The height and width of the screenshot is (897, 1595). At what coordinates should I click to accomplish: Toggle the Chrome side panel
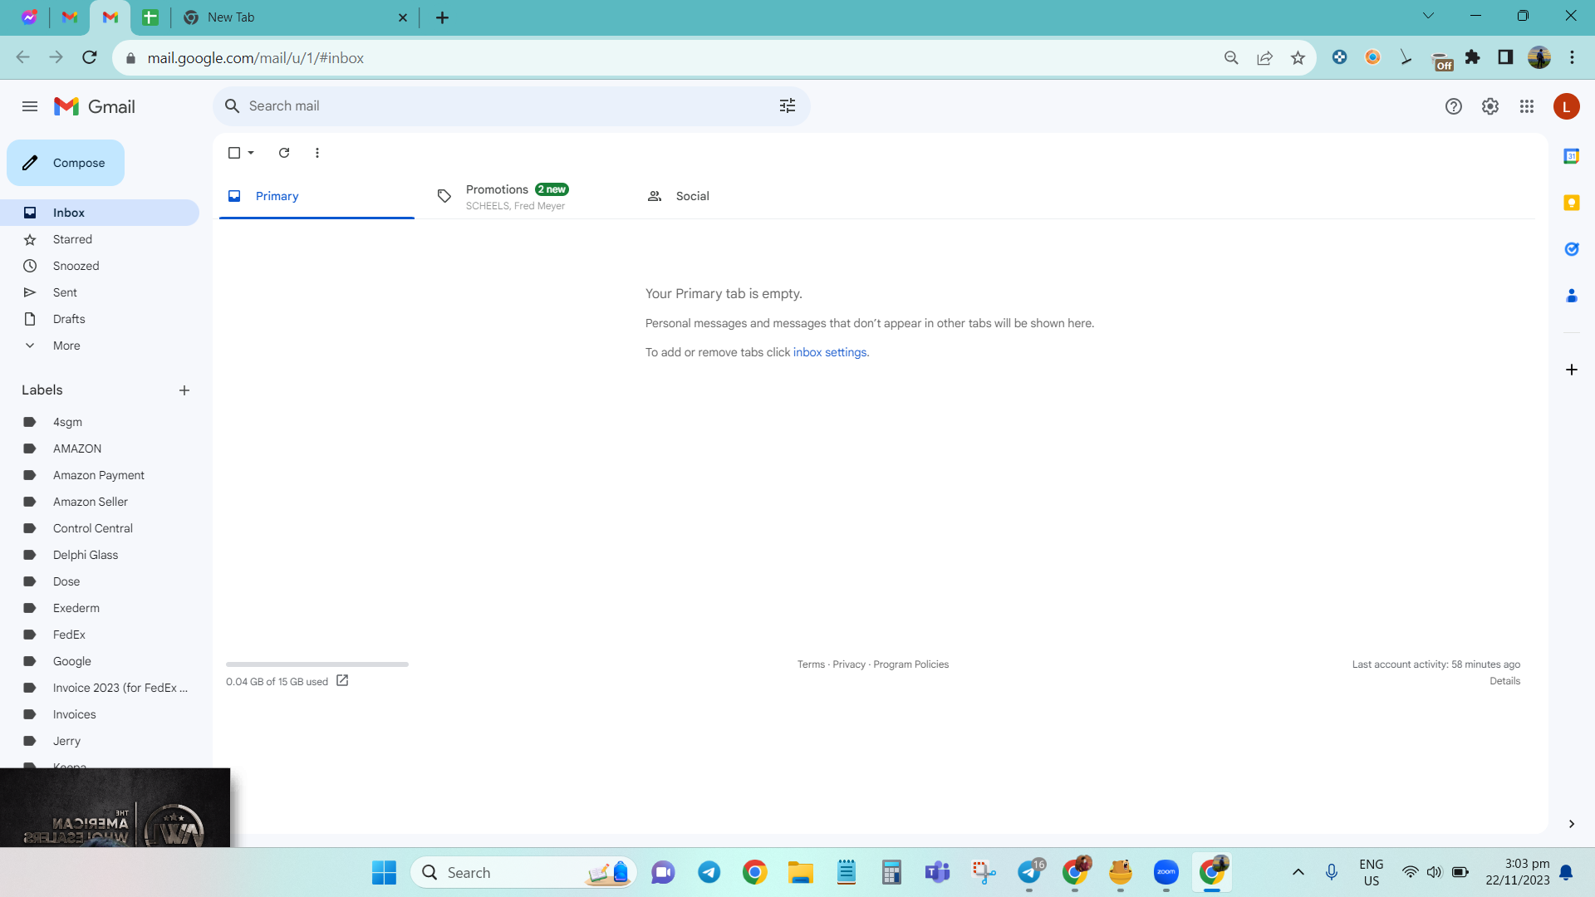pos(1505,57)
